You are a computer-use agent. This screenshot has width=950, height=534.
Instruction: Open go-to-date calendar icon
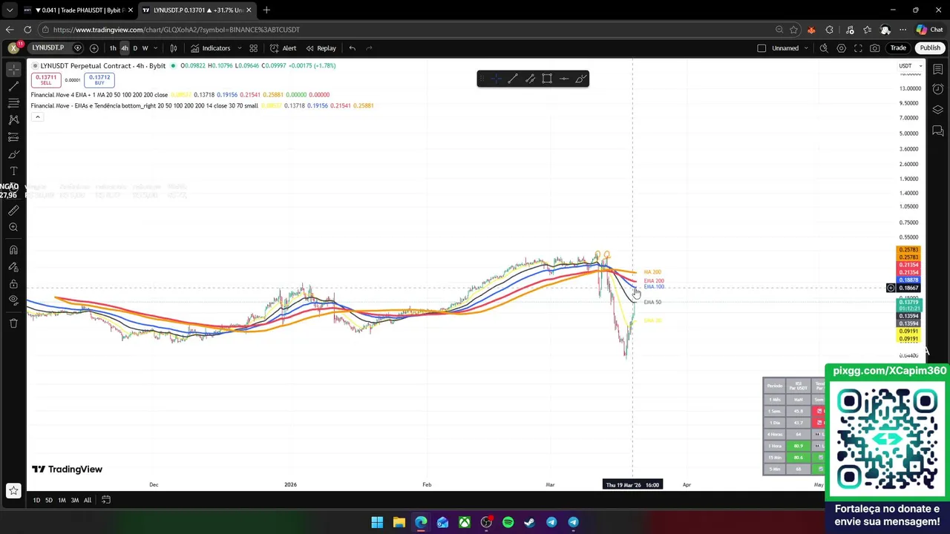[106, 501]
